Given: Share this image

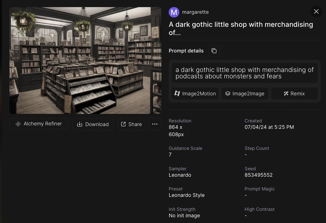Looking at the screenshot, I should click(x=131, y=124).
